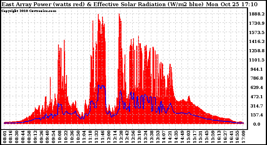Click the 14:21 time label
The image size is (267, 145).
click(x=170, y=137)
